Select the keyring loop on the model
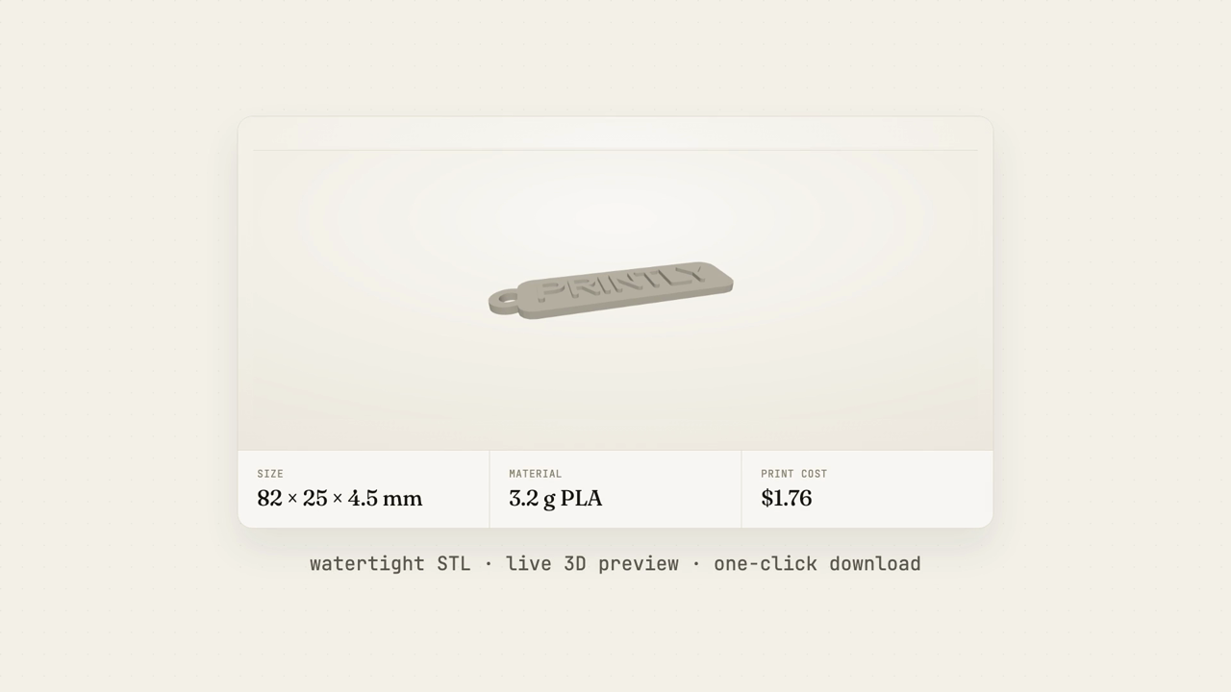Image resolution: width=1231 pixels, height=692 pixels. 503,301
